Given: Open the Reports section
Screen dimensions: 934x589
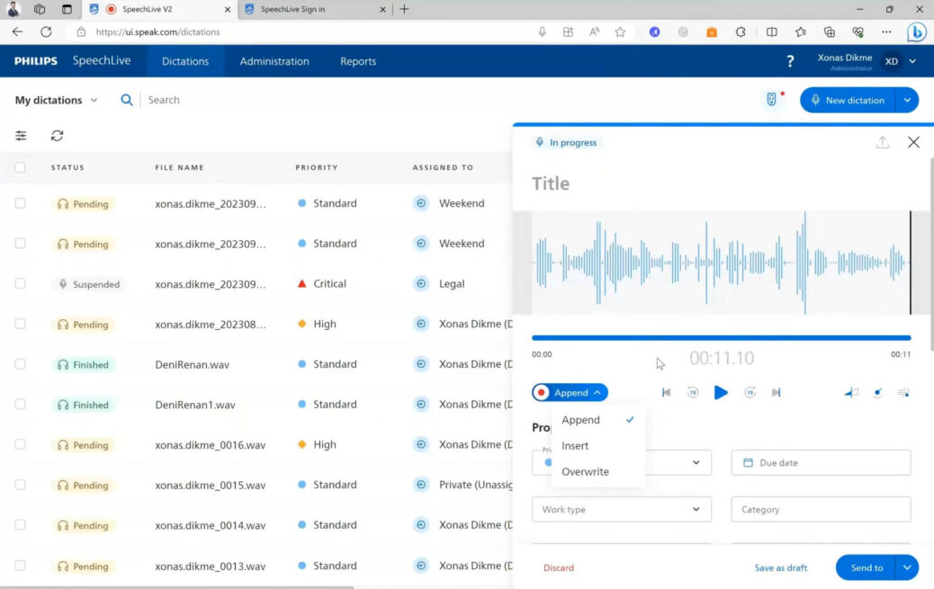Looking at the screenshot, I should 358,61.
